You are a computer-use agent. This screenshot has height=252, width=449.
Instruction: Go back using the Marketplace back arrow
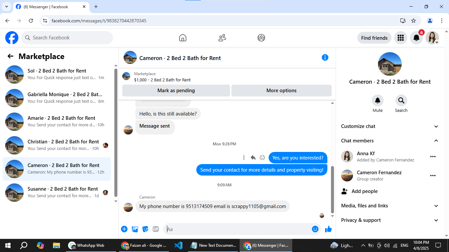click(x=11, y=56)
